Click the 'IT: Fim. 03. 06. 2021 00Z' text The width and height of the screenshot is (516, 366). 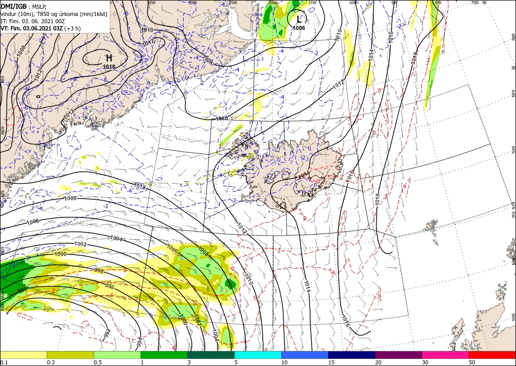click(x=33, y=21)
